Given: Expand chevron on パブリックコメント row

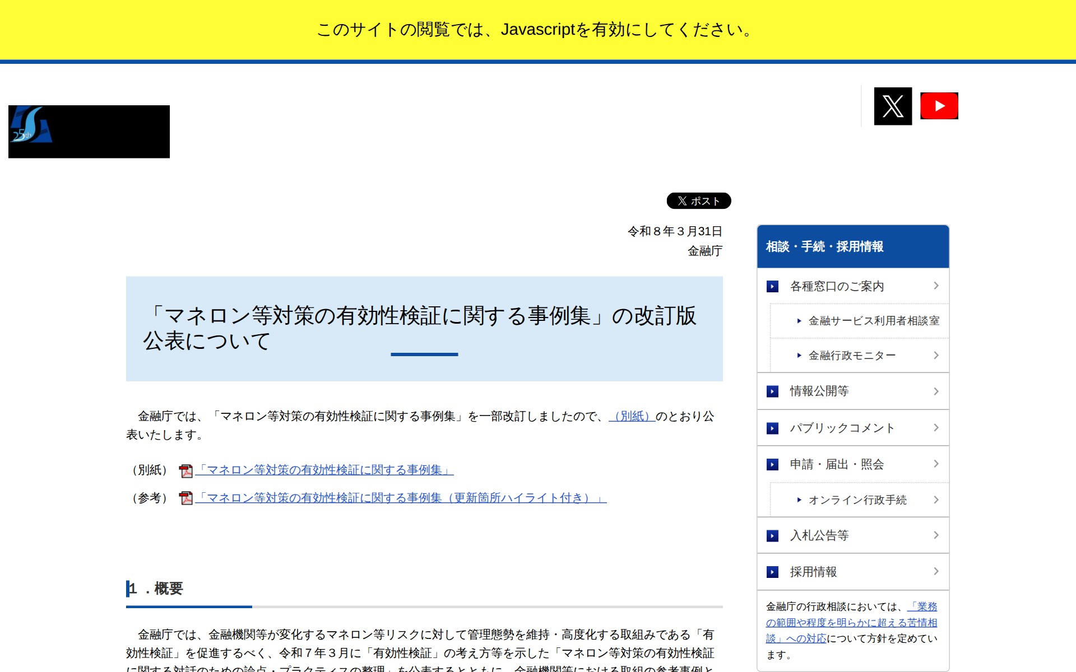Looking at the screenshot, I should pyautogui.click(x=936, y=428).
